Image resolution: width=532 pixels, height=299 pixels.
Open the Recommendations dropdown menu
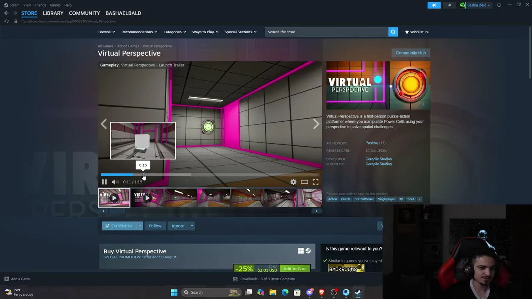point(139,32)
